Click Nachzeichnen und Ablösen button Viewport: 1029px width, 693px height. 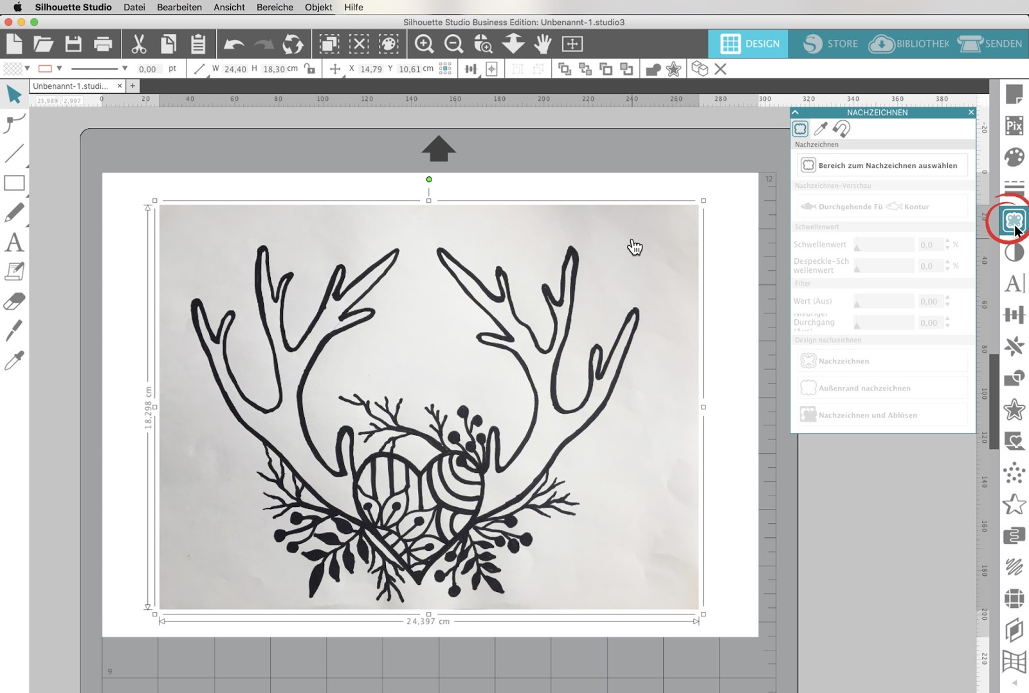pos(882,415)
